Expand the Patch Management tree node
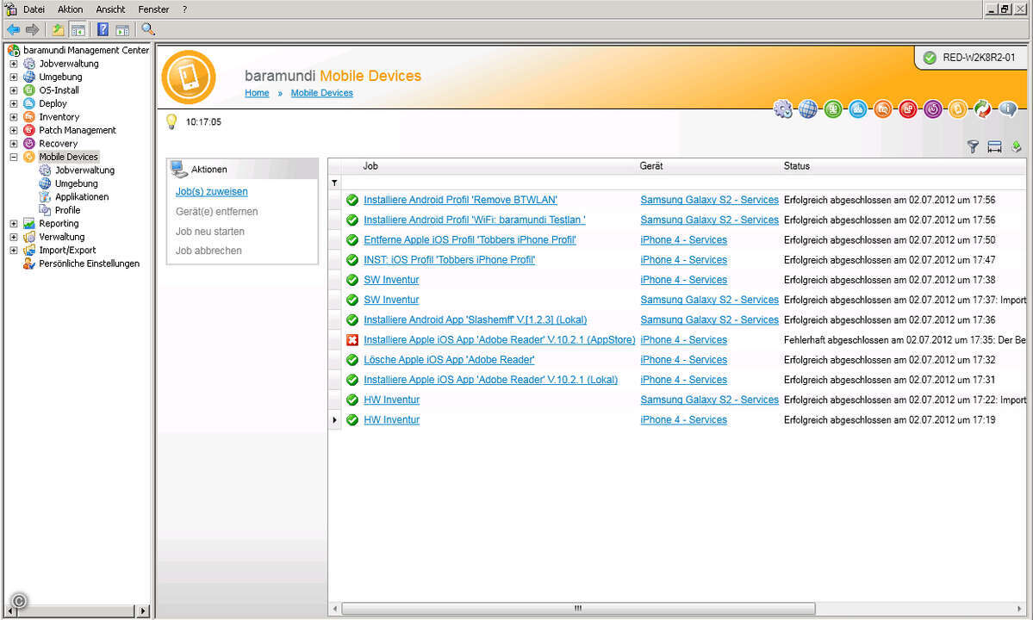 pos(13,130)
